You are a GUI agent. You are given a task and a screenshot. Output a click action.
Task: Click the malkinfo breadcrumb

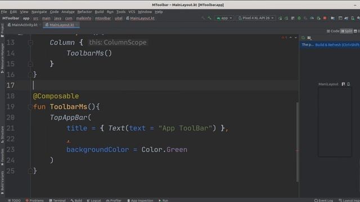pyautogui.click(x=84, y=19)
